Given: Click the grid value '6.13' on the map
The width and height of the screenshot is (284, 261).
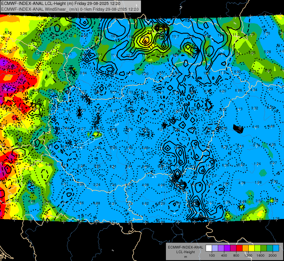Looking at the screenshot, I should pos(239,109).
